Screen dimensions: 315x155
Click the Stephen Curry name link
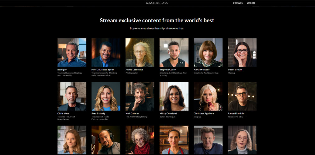[x=167, y=70]
